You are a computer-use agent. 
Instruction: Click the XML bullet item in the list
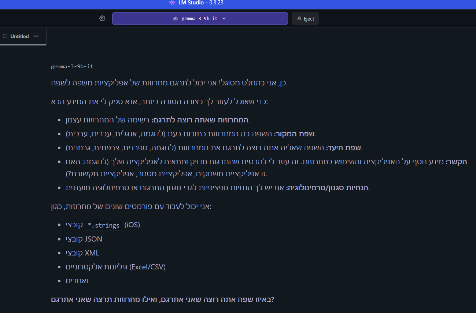click(x=83, y=253)
